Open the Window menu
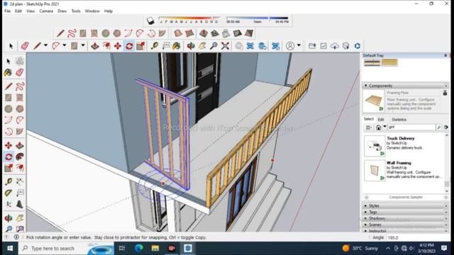 point(92,11)
